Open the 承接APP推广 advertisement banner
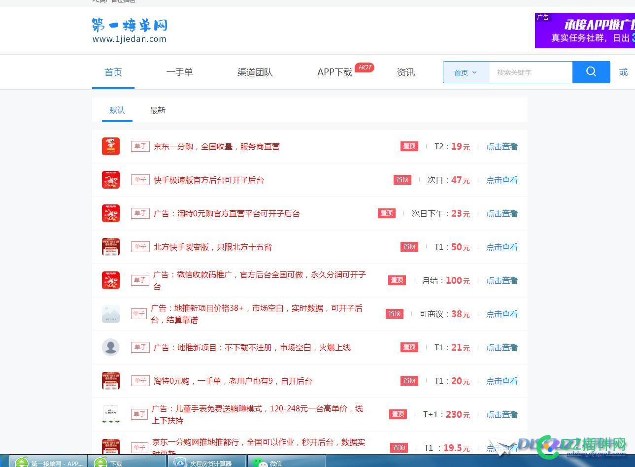Screen dimensions: 635x467 (x=585, y=31)
